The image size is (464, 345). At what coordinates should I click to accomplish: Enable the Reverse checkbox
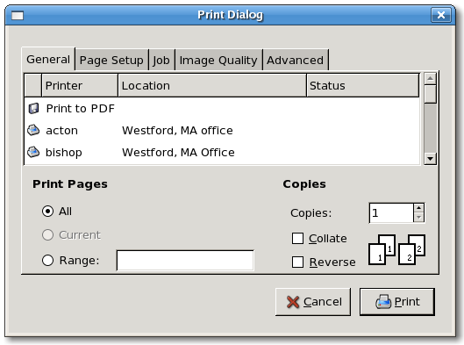pyautogui.click(x=297, y=262)
